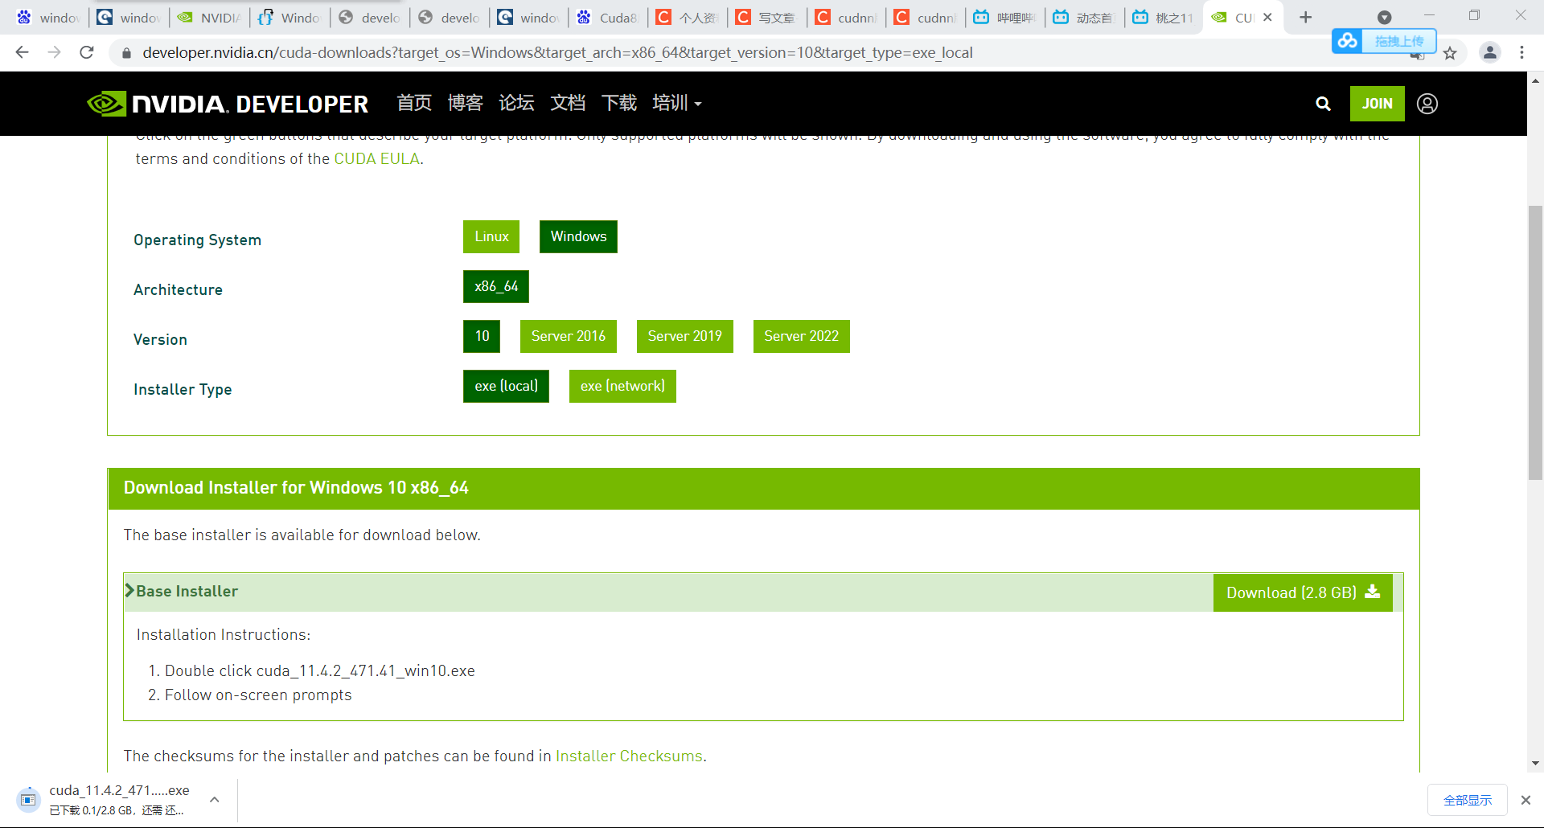
Task: Click the scrollbar down arrow
Action: (x=1535, y=764)
